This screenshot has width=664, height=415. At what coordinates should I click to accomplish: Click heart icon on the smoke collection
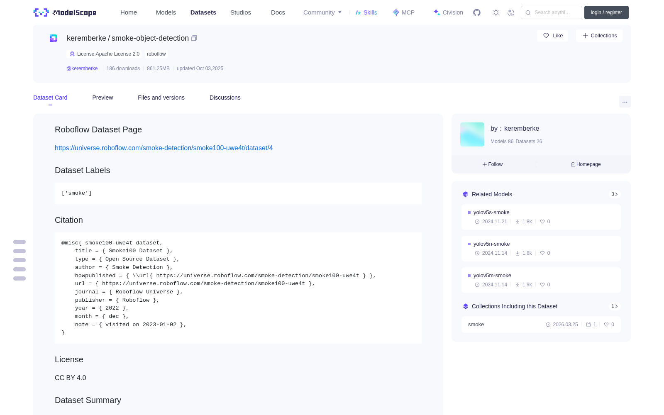click(606, 325)
